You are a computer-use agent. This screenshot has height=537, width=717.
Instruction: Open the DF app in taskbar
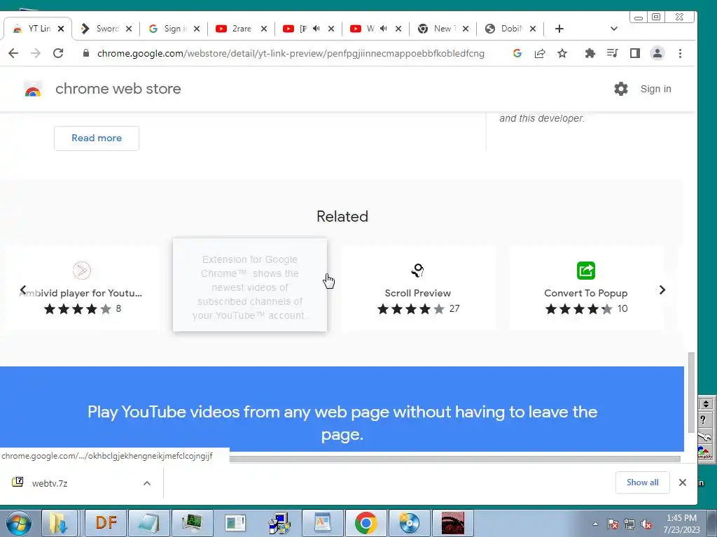tap(106, 523)
